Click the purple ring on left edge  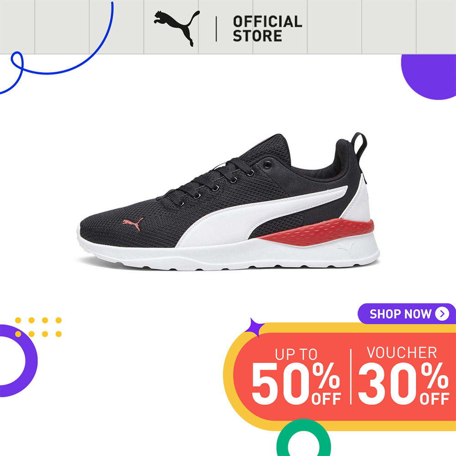point(17,361)
